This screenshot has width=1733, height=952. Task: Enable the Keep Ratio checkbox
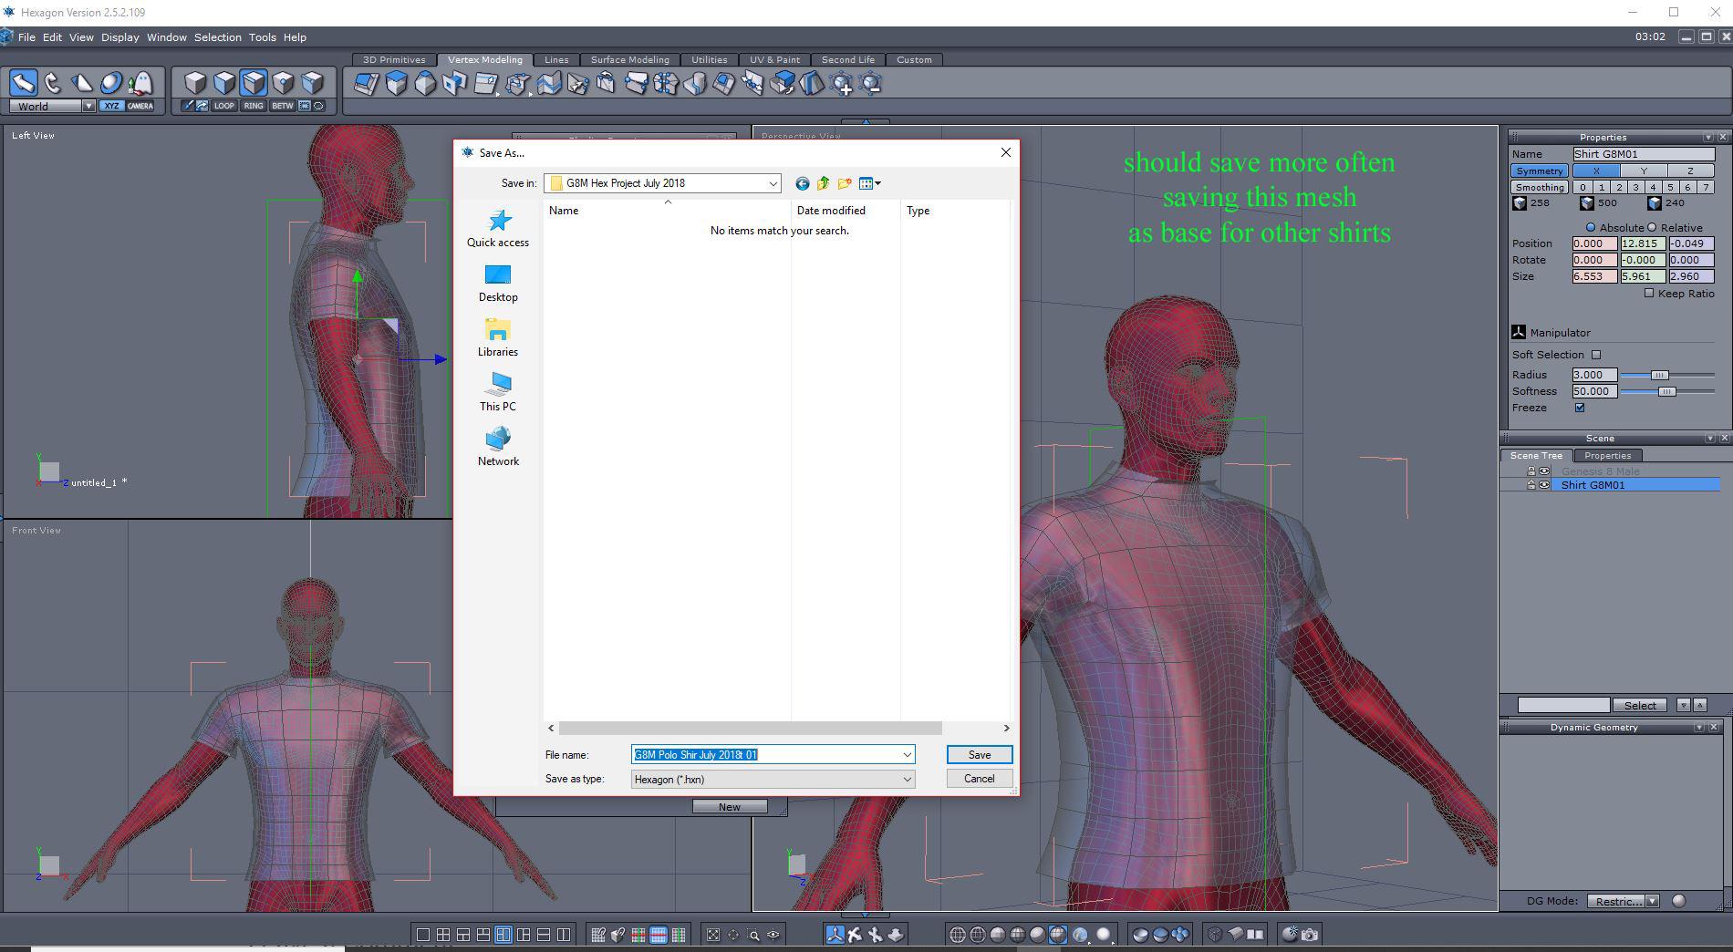click(x=1649, y=294)
